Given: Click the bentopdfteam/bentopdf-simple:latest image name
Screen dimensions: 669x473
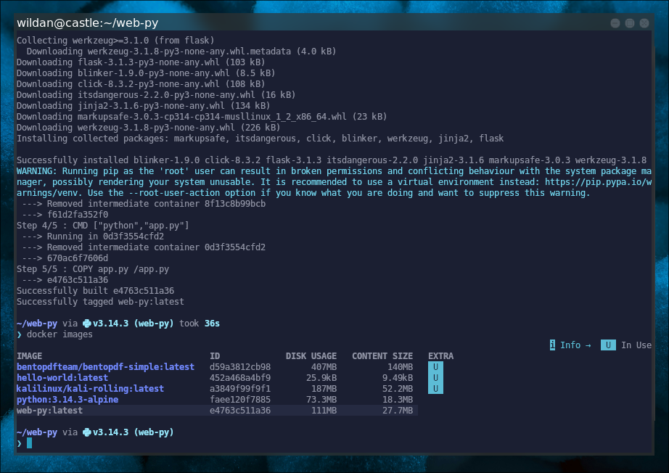Looking at the screenshot, I should [x=105, y=367].
